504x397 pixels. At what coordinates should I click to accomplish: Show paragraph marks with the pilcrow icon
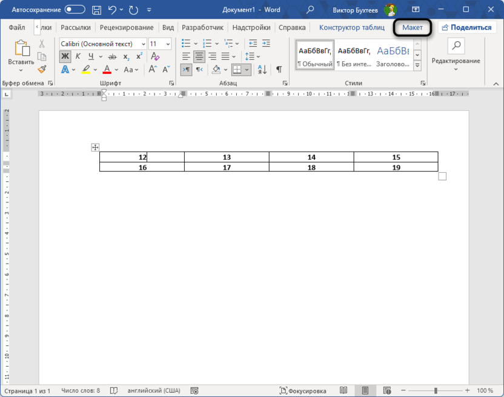tap(279, 70)
